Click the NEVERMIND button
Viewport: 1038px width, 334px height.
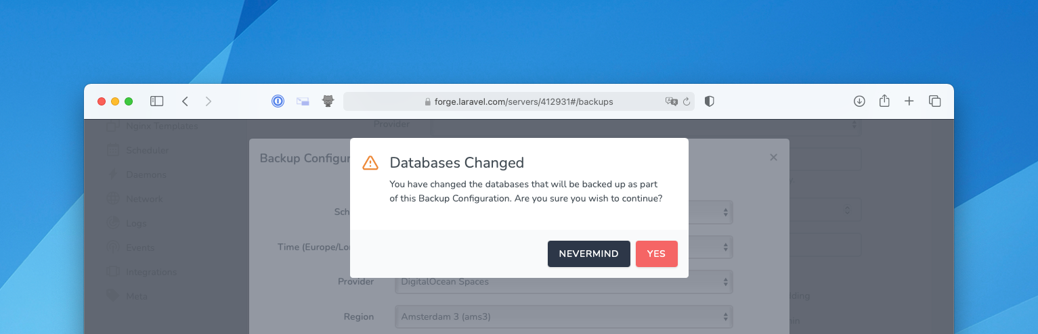[588, 254]
